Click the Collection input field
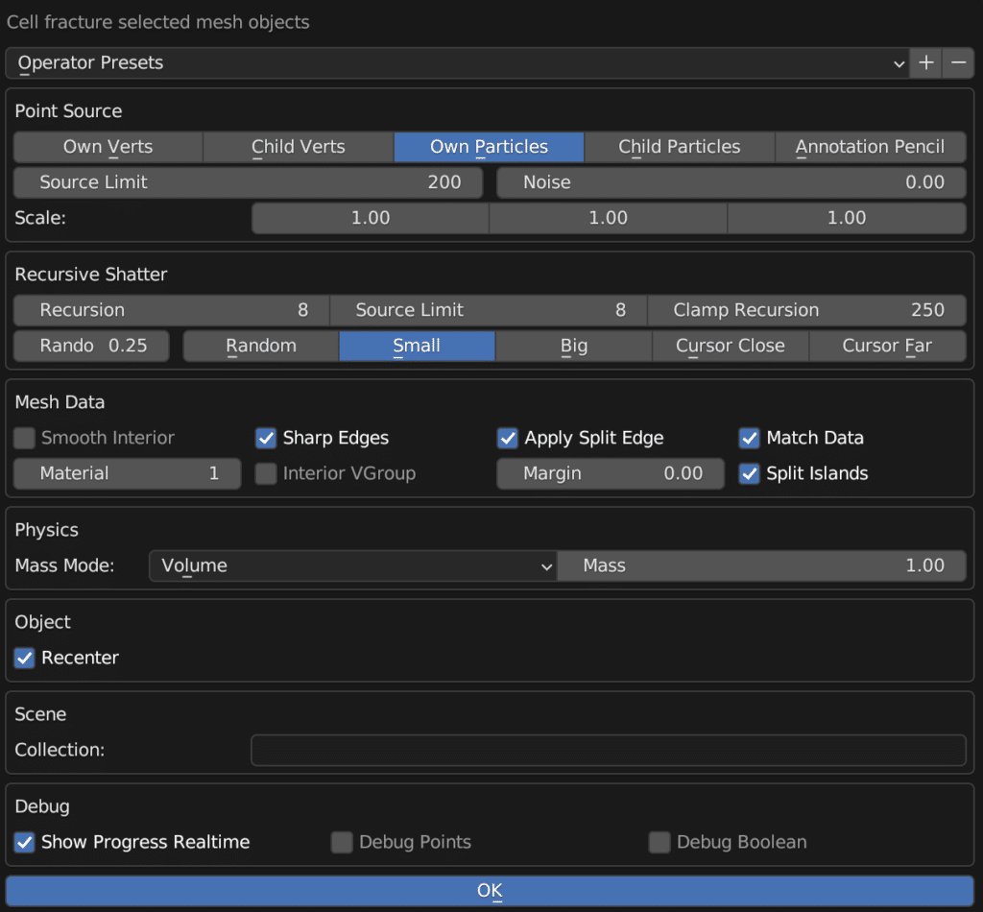This screenshot has width=983, height=912. (x=608, y=750)
